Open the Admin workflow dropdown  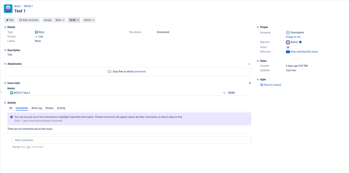[89, 20]
